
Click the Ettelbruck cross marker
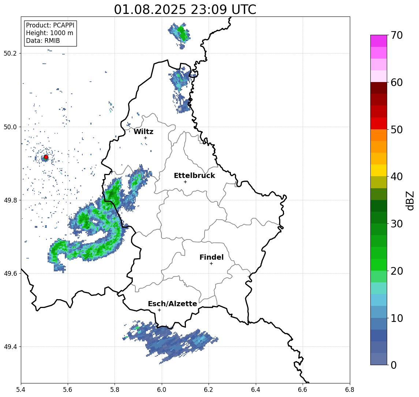point(185,182)
